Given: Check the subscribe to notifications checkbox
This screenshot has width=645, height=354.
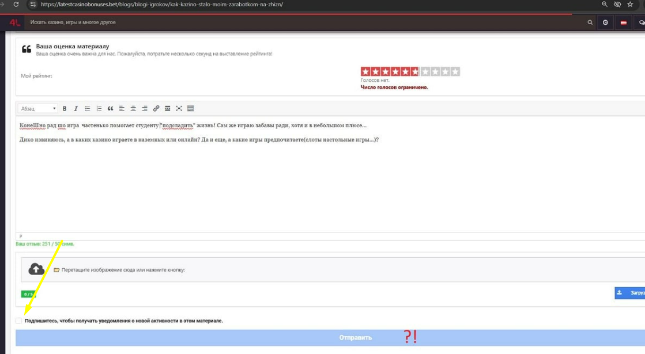Looking at the screenshot, I should 19,321.
